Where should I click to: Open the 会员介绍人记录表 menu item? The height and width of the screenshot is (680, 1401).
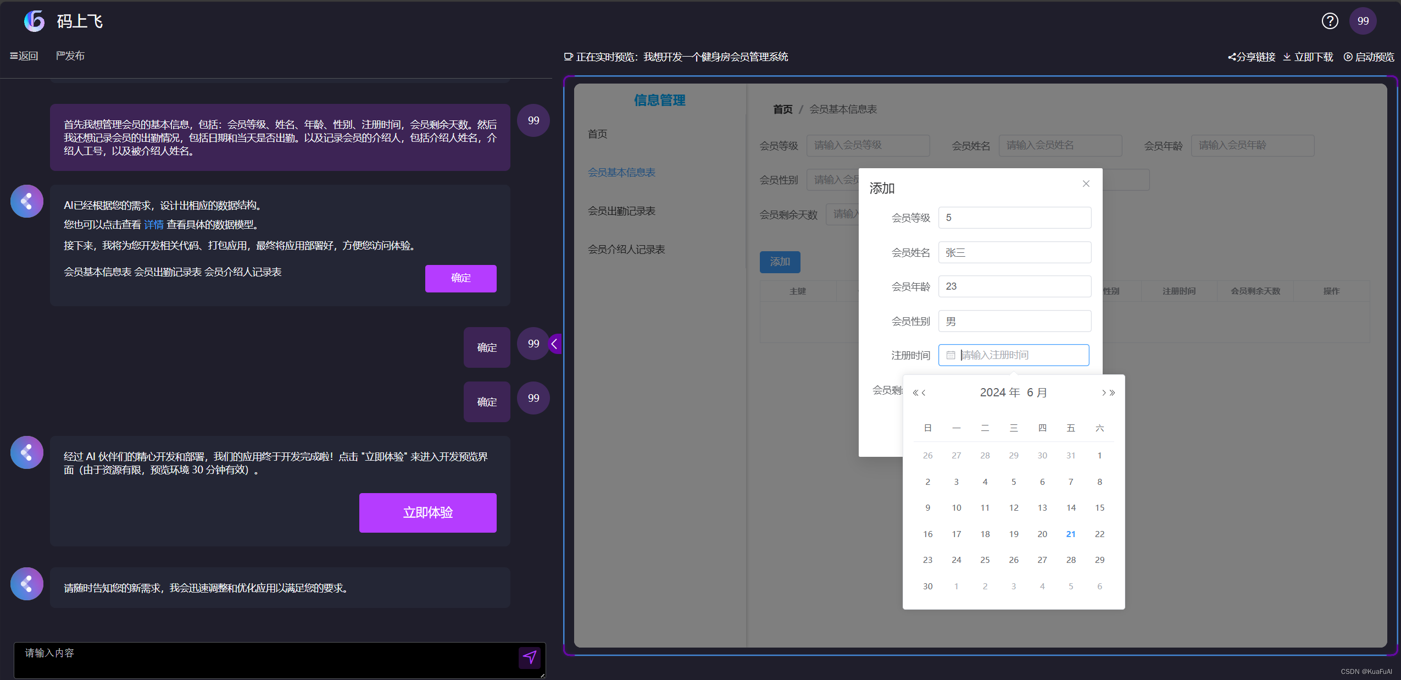tap(626, 250)
